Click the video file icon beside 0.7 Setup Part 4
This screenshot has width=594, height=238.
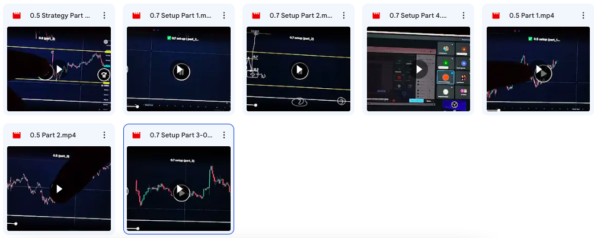click(x=375, y=15)
